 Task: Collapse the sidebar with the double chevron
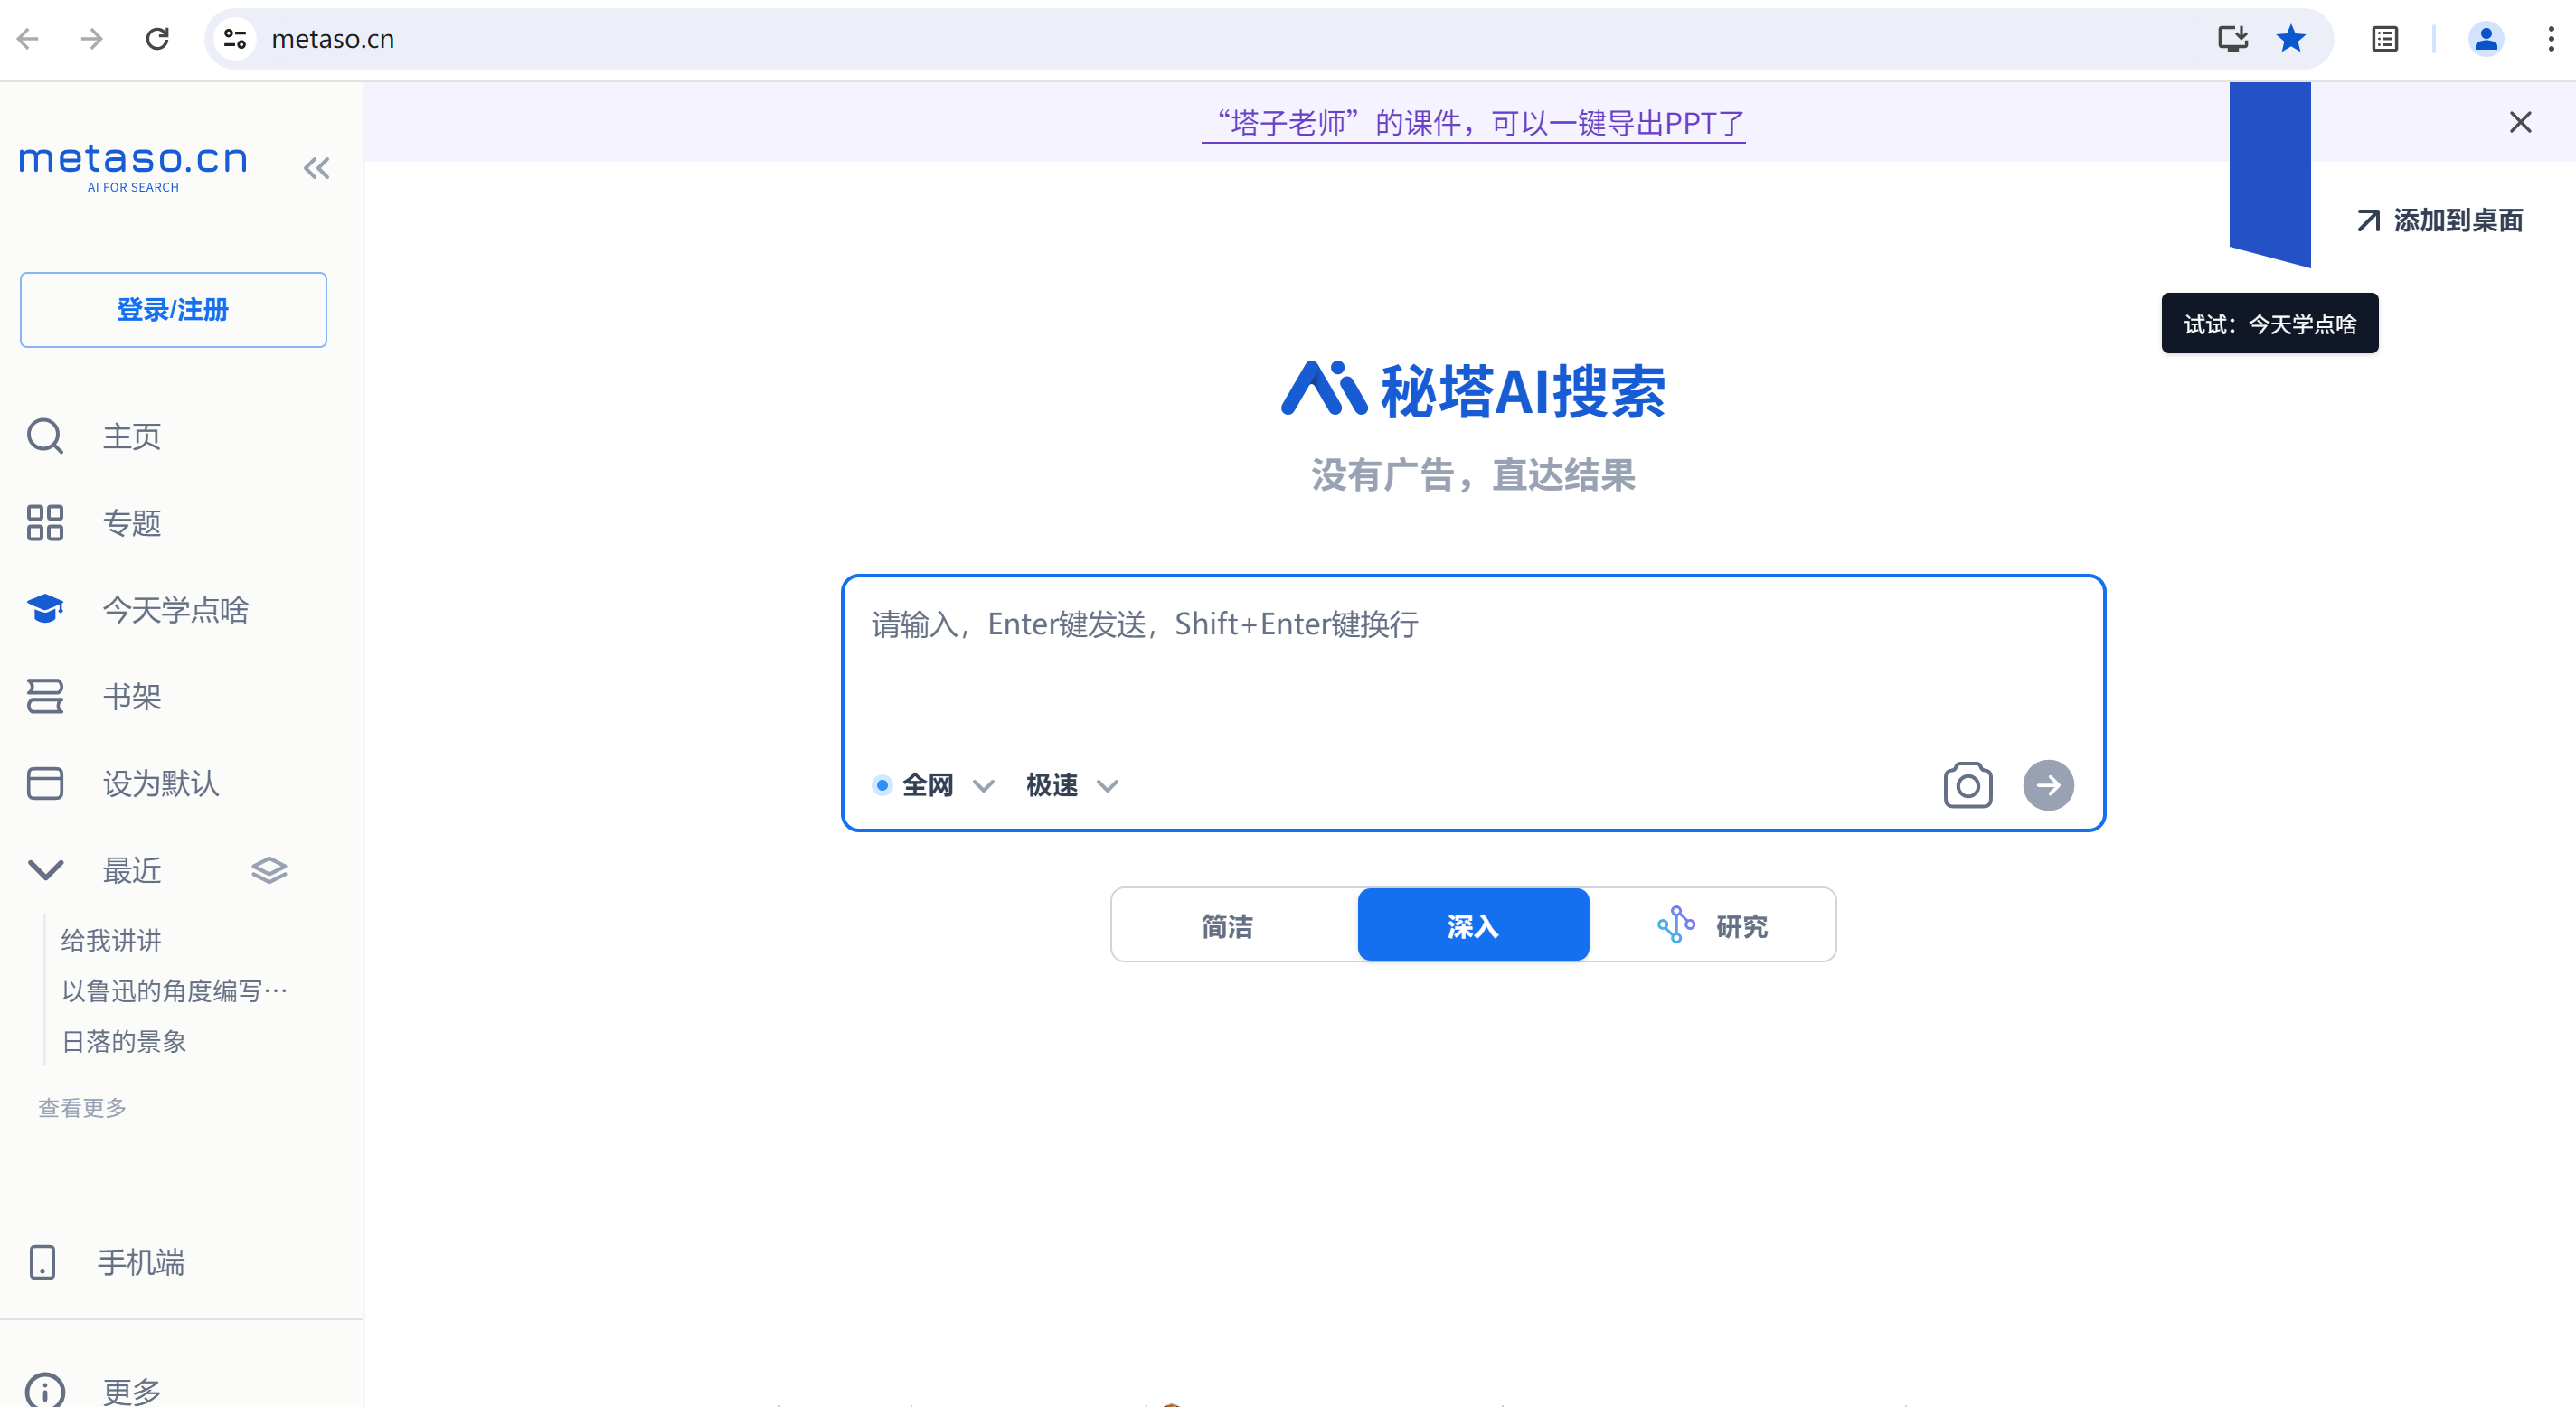pos(316,168)
